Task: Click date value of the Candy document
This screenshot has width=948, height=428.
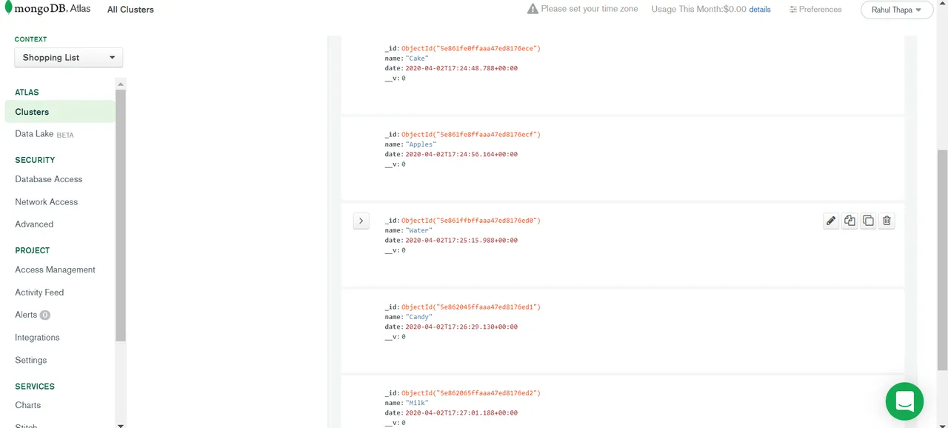Action: pyautogui.click(x=461, y=327)
